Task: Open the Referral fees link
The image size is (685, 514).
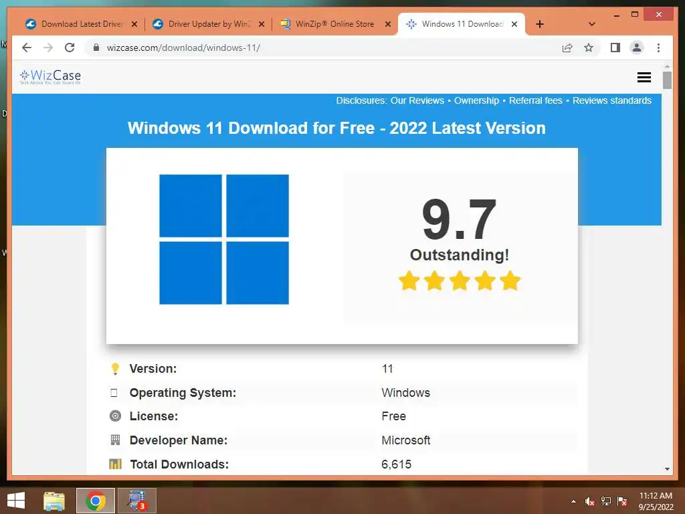Action: (x=536, y=100)
